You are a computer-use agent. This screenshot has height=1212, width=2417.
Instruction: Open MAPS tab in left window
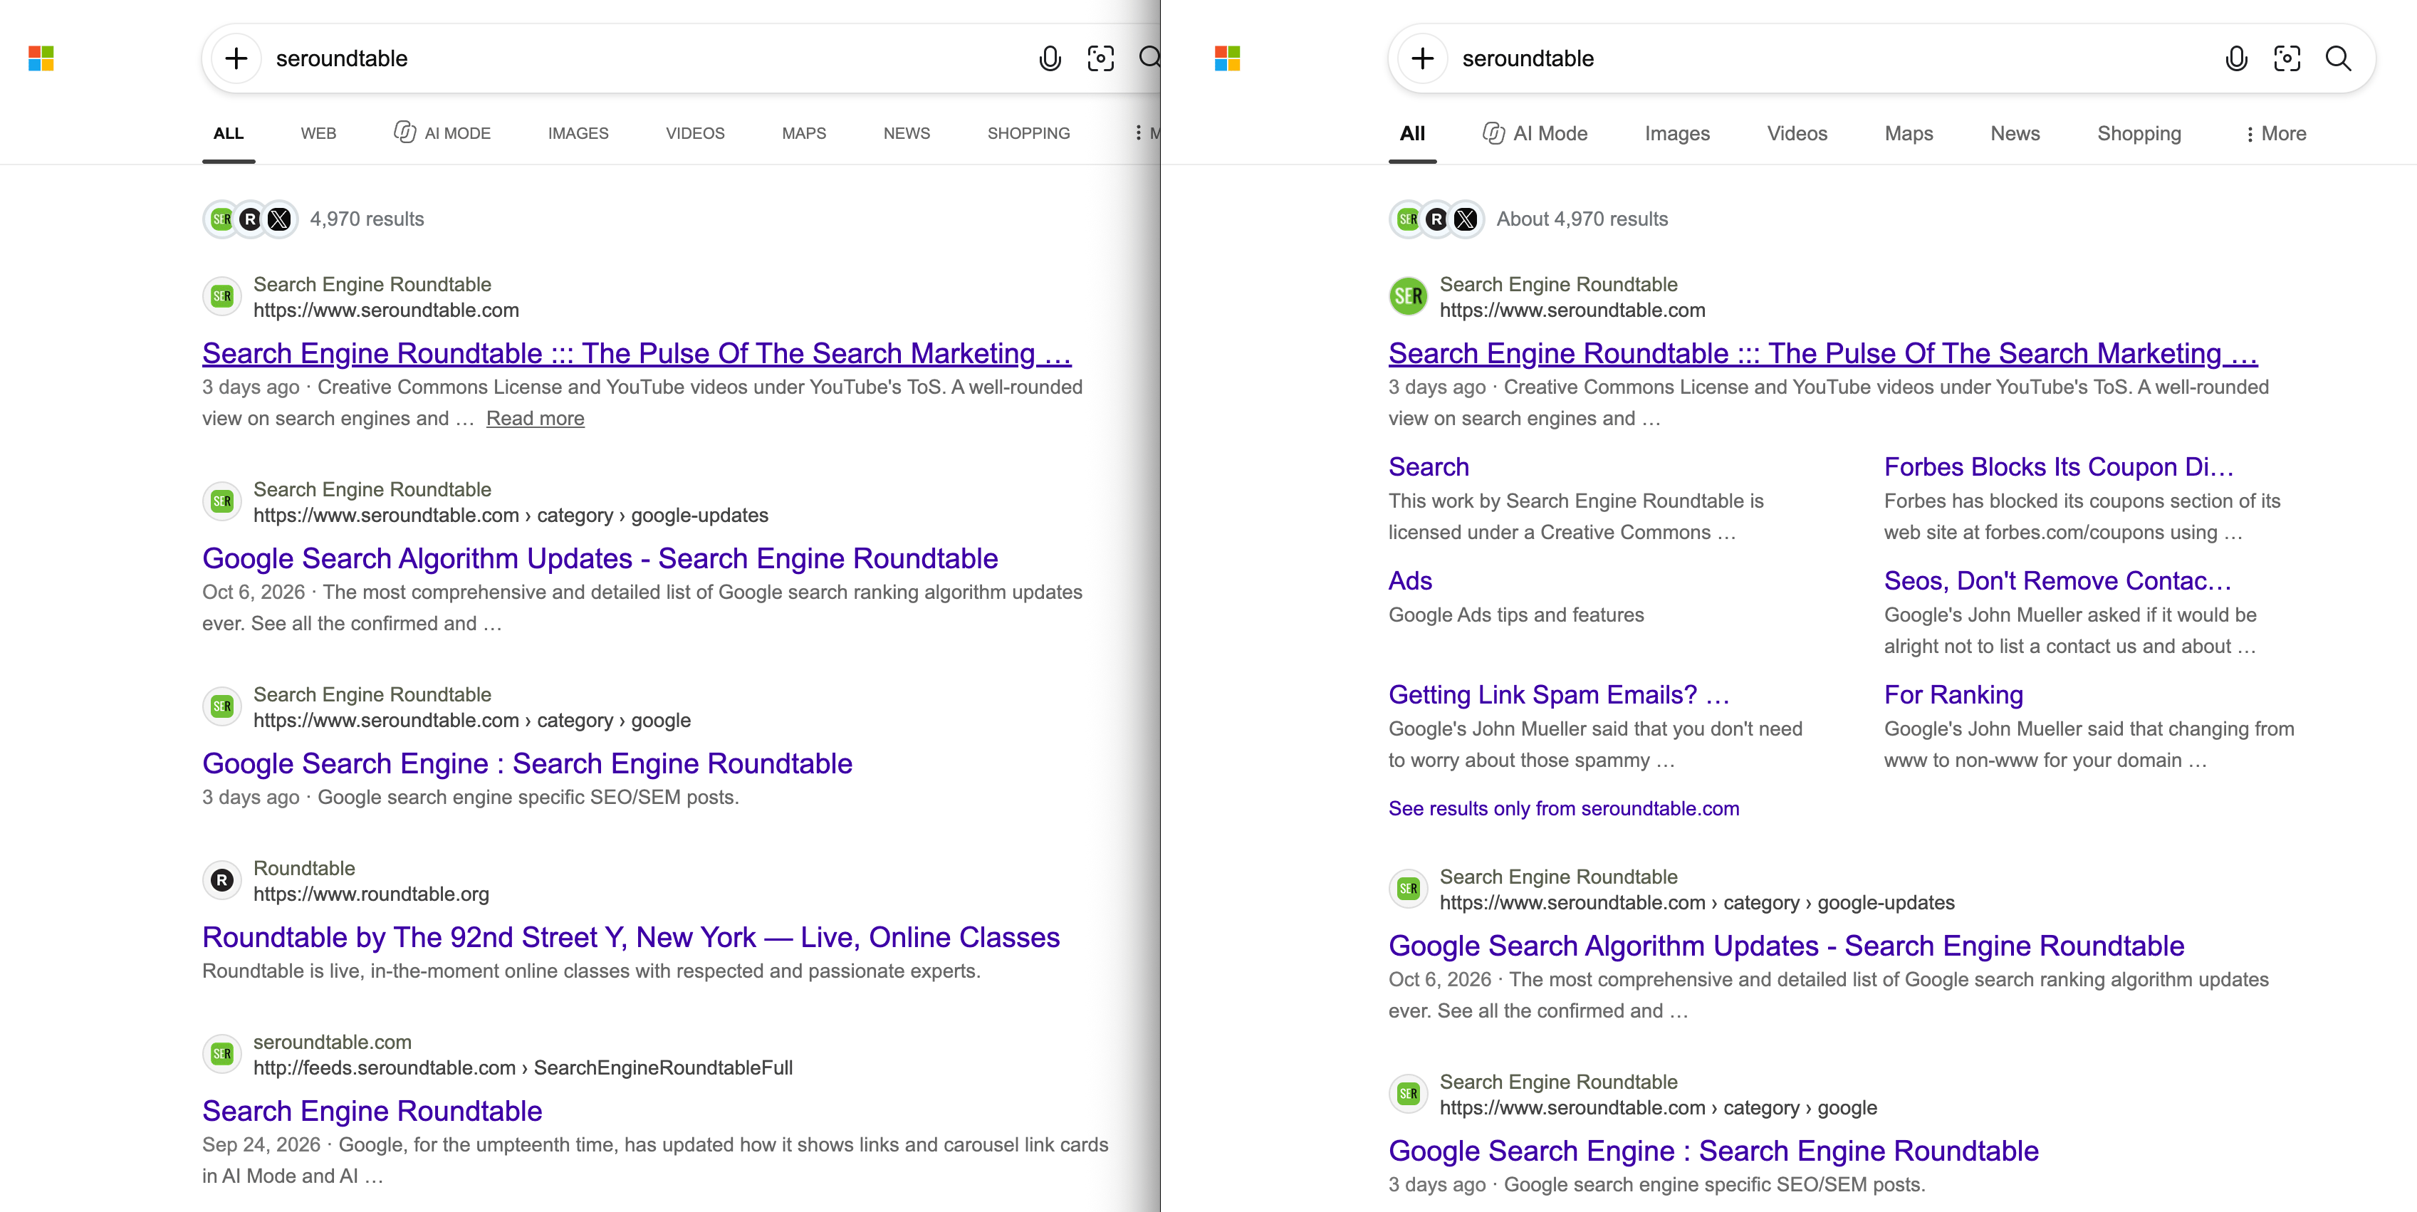pos(804,133)
